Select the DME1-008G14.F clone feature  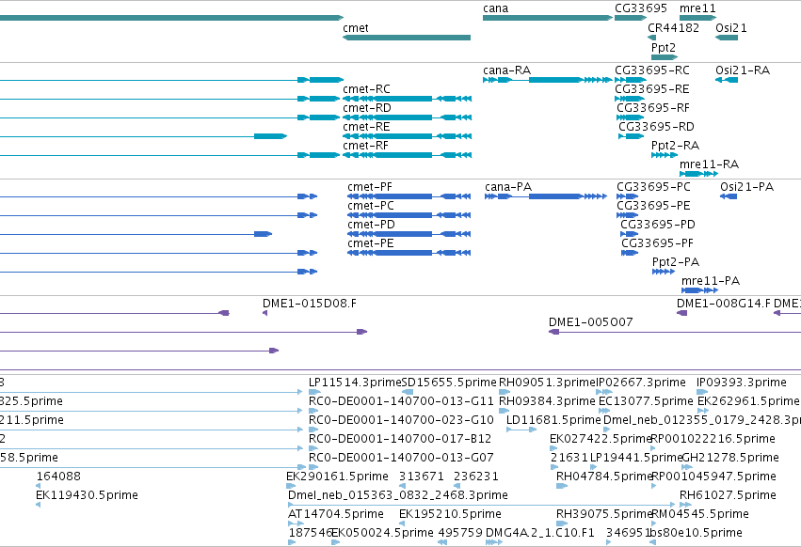click(x=682, y=313)
